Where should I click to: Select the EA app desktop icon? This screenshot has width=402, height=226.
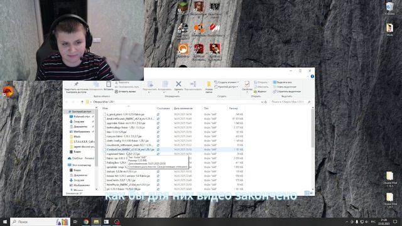tap(8, 92)
